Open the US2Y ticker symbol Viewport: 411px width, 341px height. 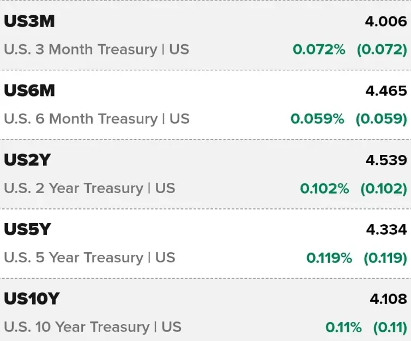[27, 160]
